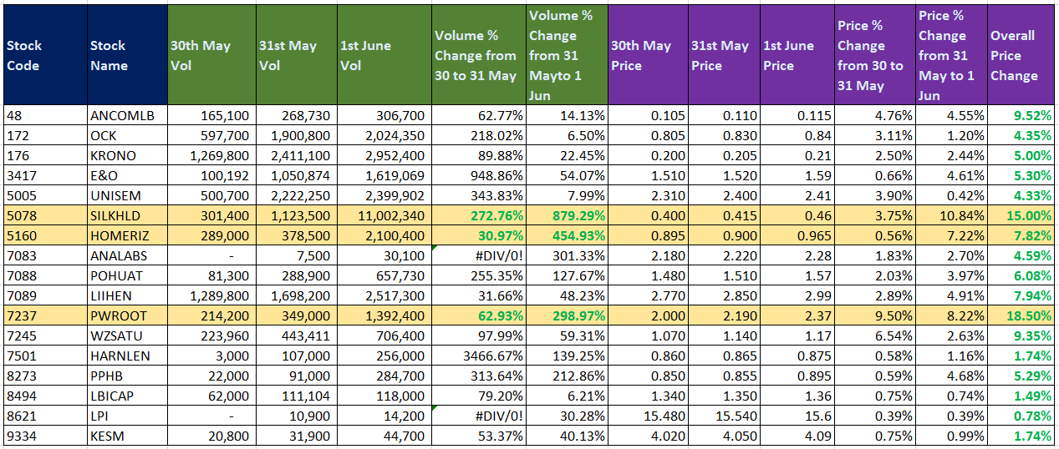1059x449 pixels.
Task: Select the UNISEM stock name cell
Action: coord(127,195)
